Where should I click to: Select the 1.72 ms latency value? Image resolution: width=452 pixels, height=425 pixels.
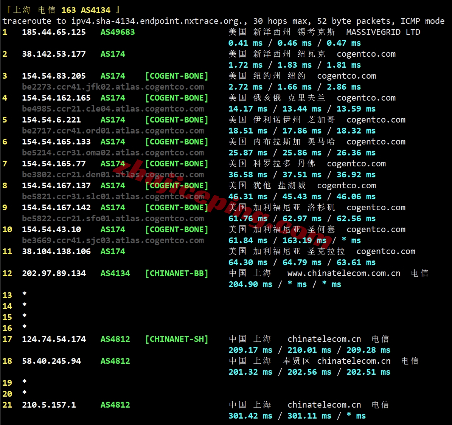click(245, 65)
